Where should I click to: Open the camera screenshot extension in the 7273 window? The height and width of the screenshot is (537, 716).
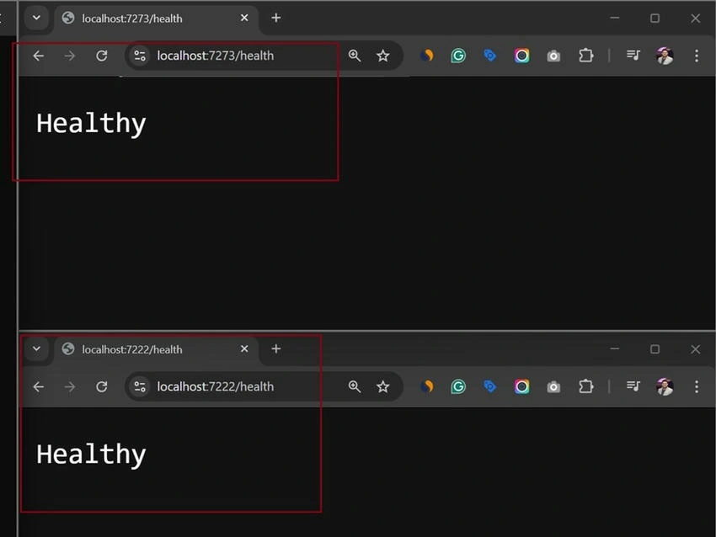pos(553,56)
